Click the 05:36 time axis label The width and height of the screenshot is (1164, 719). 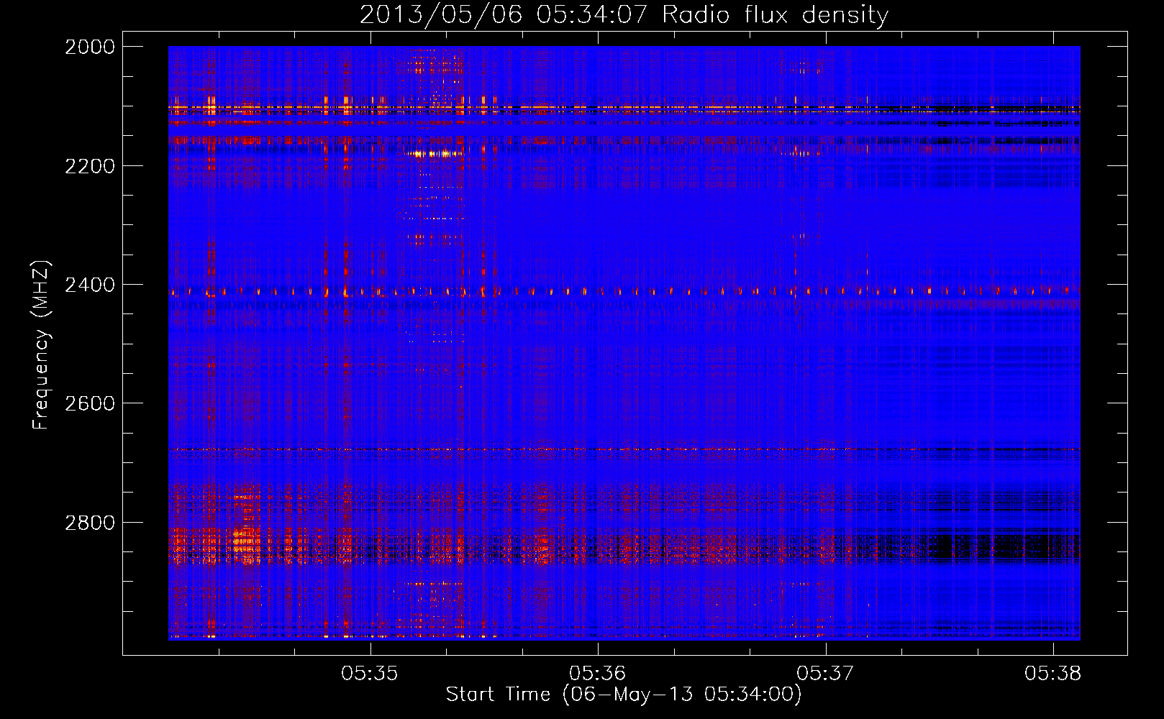(x=597, y=674)
